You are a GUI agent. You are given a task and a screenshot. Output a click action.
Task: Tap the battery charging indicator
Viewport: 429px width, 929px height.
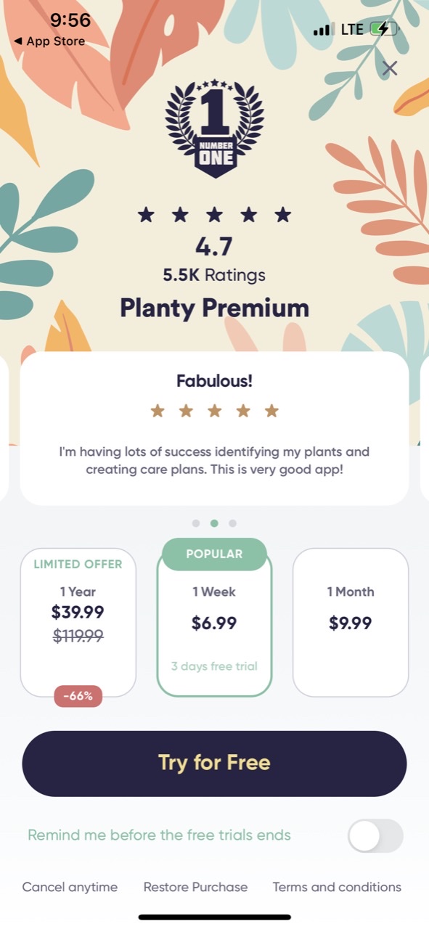pyautogui.click(x=383, y=29)
